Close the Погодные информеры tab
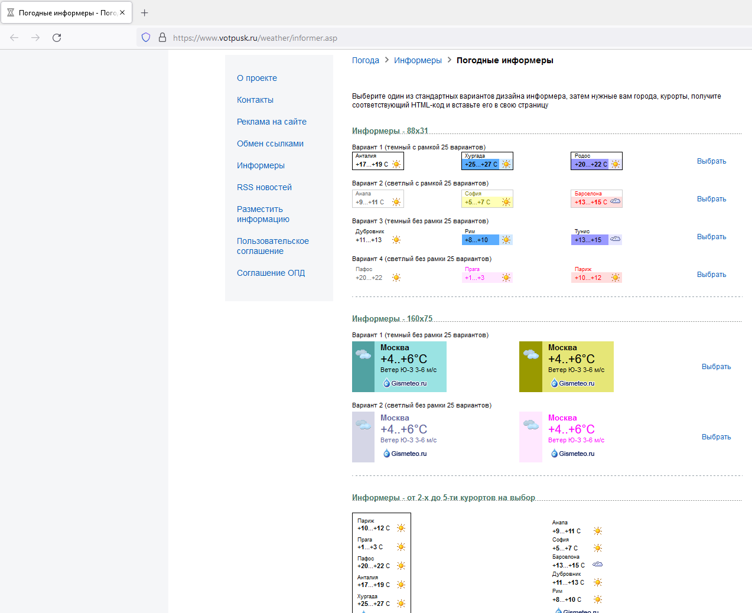The image size is (752, 613). (x=122, y=12)
